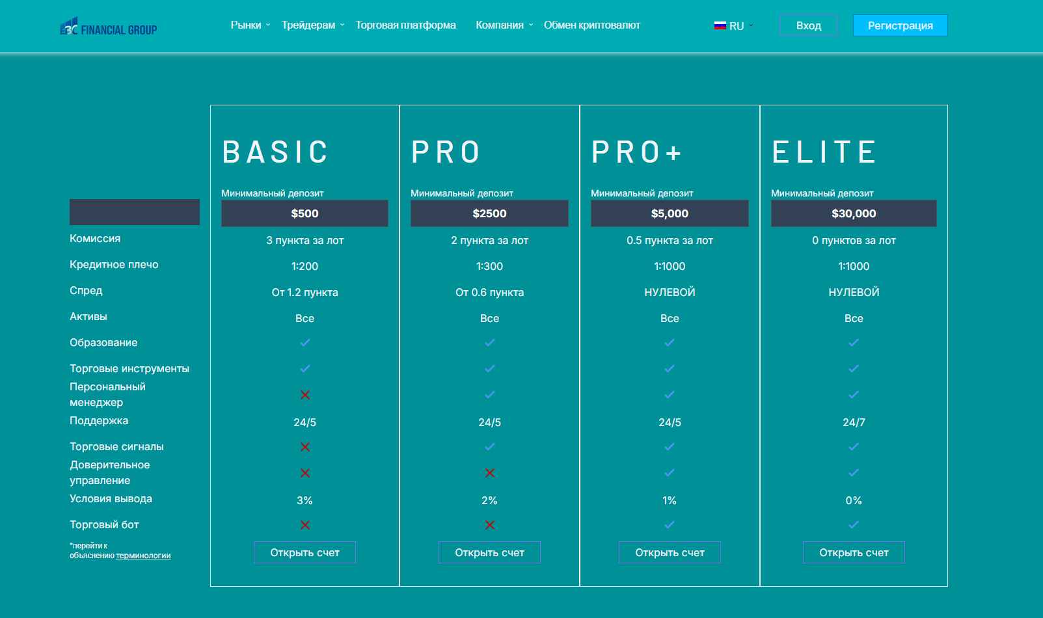Click PRO+ trading bot checkmark
The width and height of the screenshot is (1043, 618).
pos(670,525)
